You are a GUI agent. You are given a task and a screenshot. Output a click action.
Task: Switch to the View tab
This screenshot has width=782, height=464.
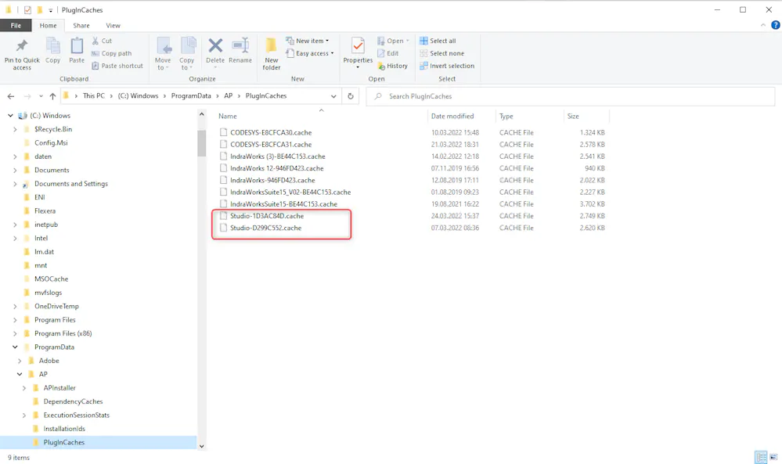pyautogui.click(x=114, y=25)
